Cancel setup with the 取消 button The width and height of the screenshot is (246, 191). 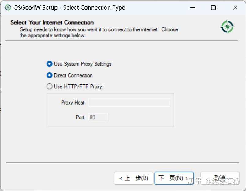(x=220, y=178)
